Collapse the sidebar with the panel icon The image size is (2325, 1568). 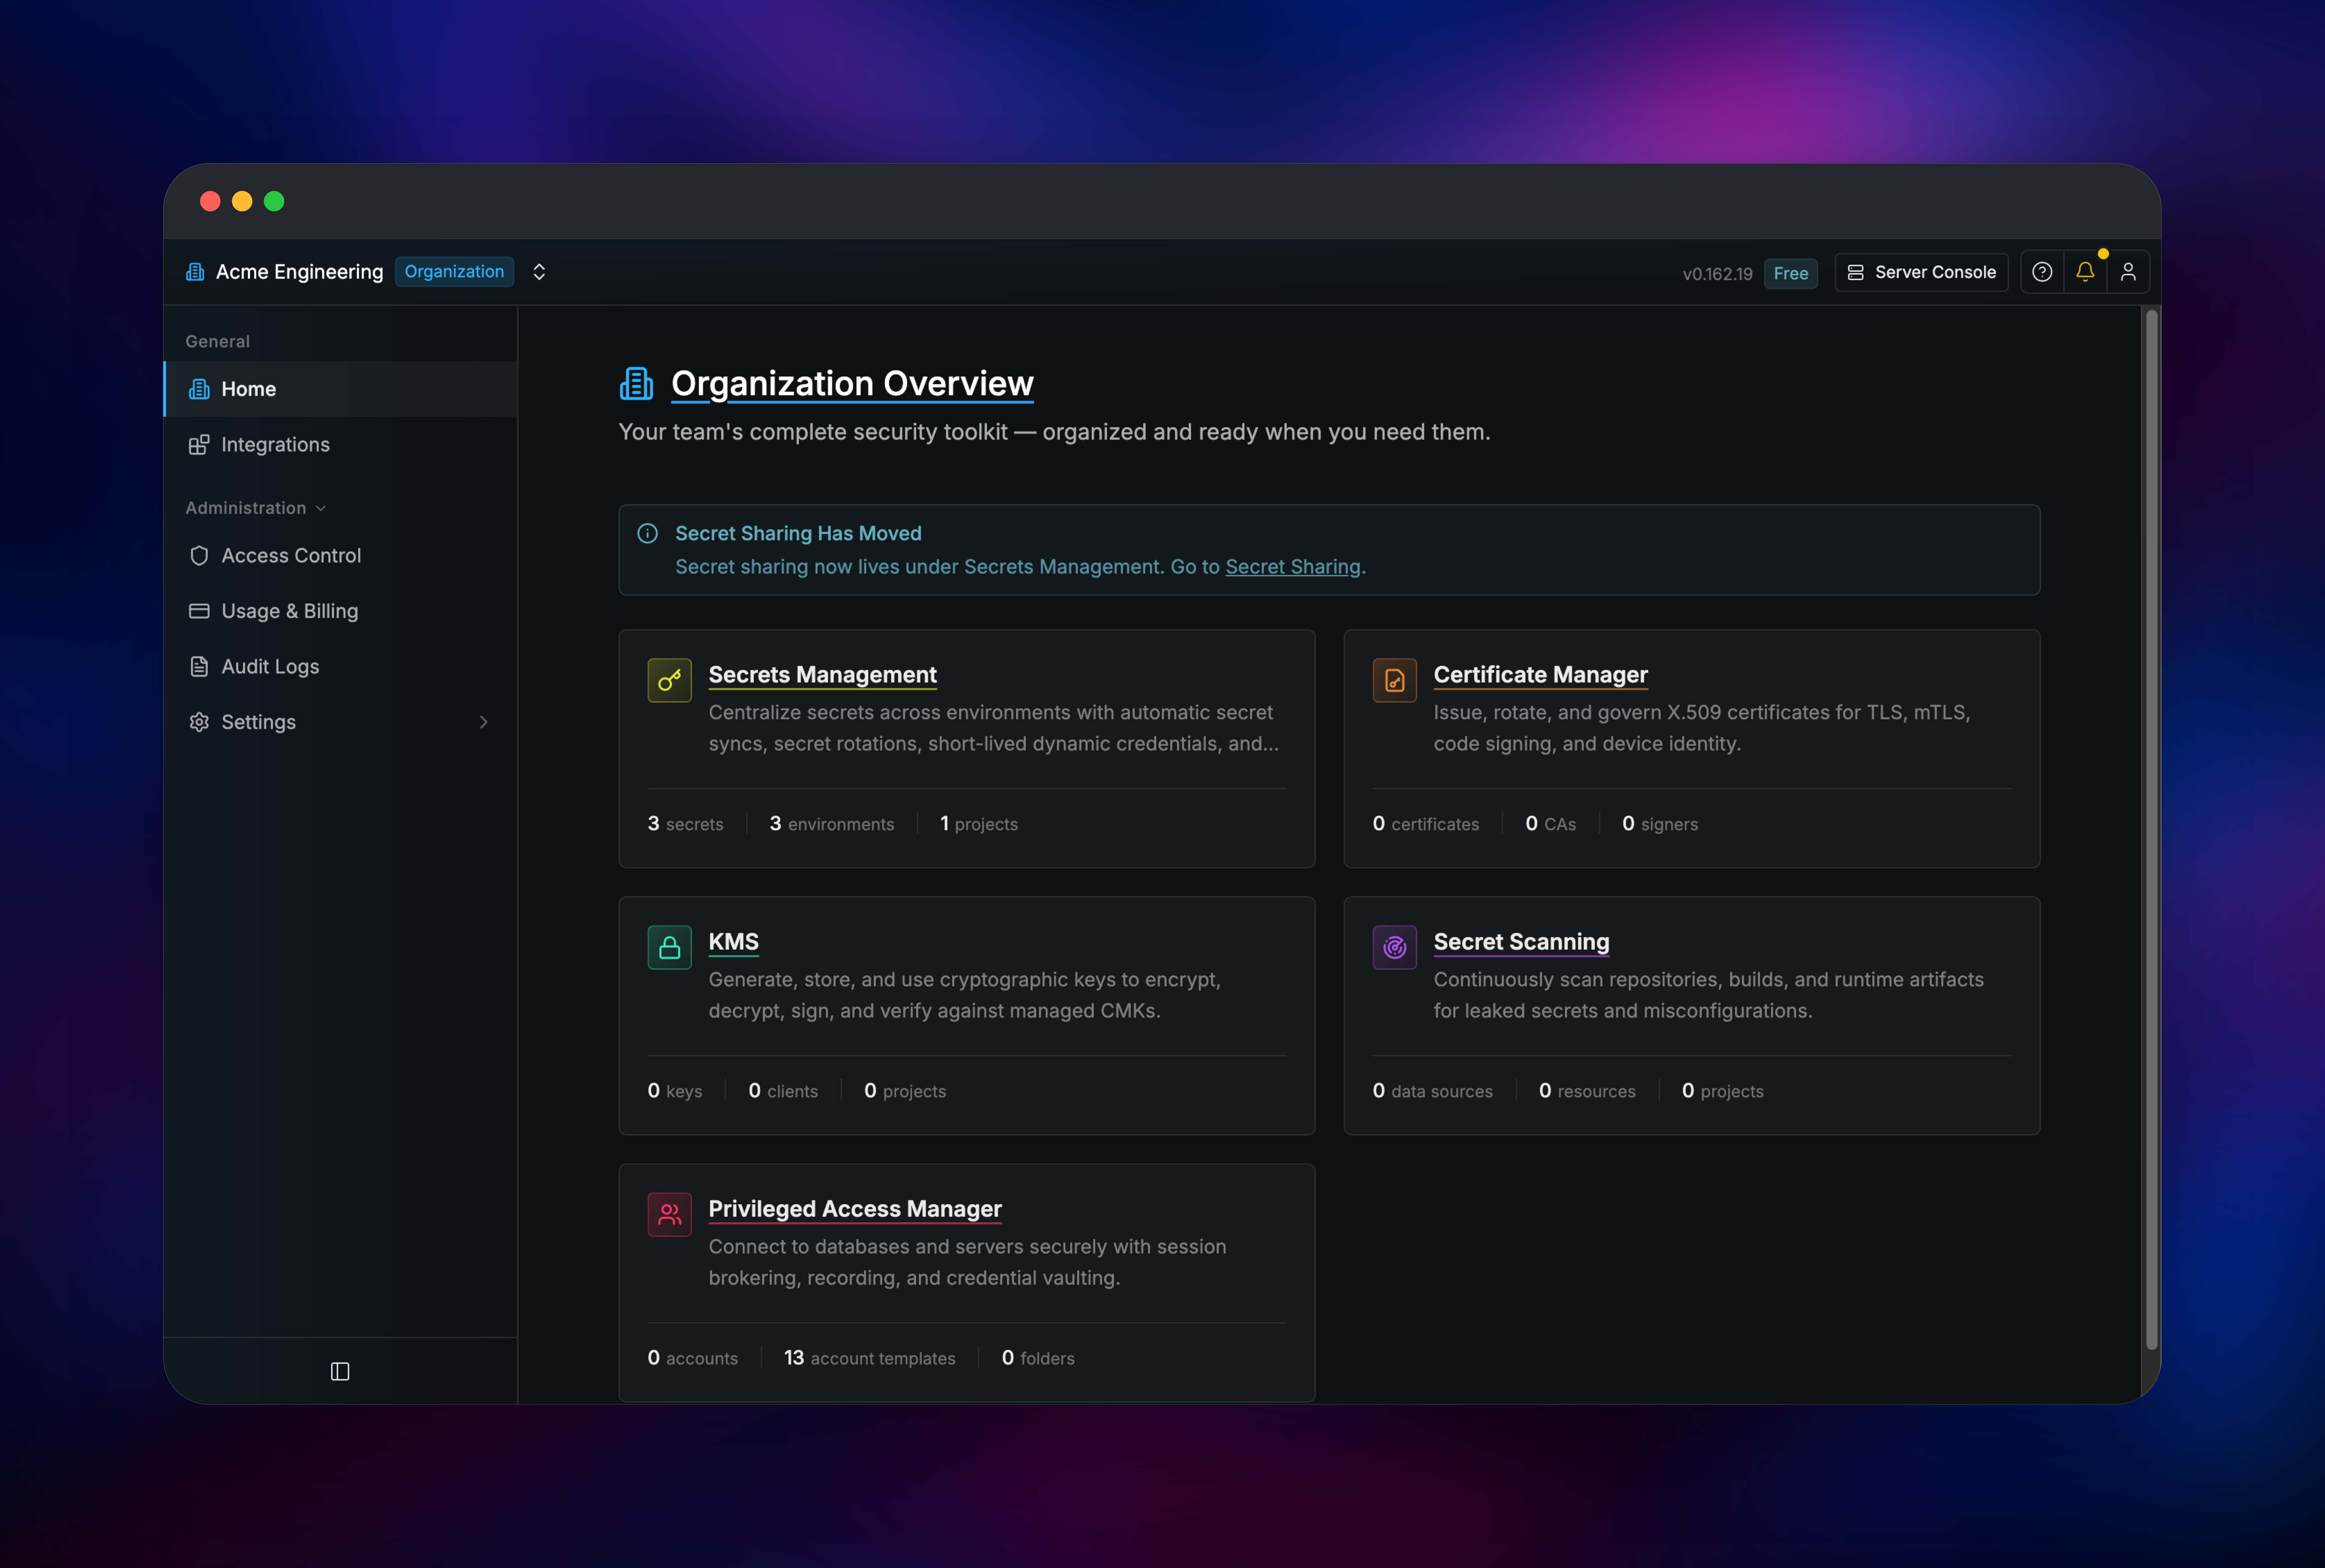340,1371
